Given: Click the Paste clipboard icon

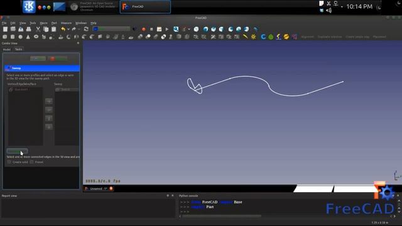Looking at the screenshot, I should (x=53, y=30).
